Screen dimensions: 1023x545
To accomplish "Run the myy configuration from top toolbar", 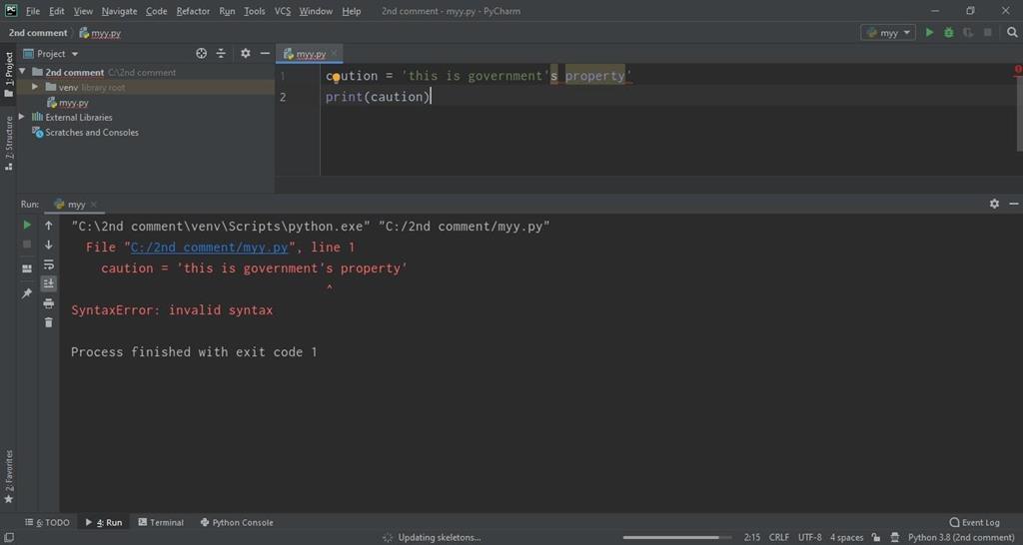I will coord(929,32).
